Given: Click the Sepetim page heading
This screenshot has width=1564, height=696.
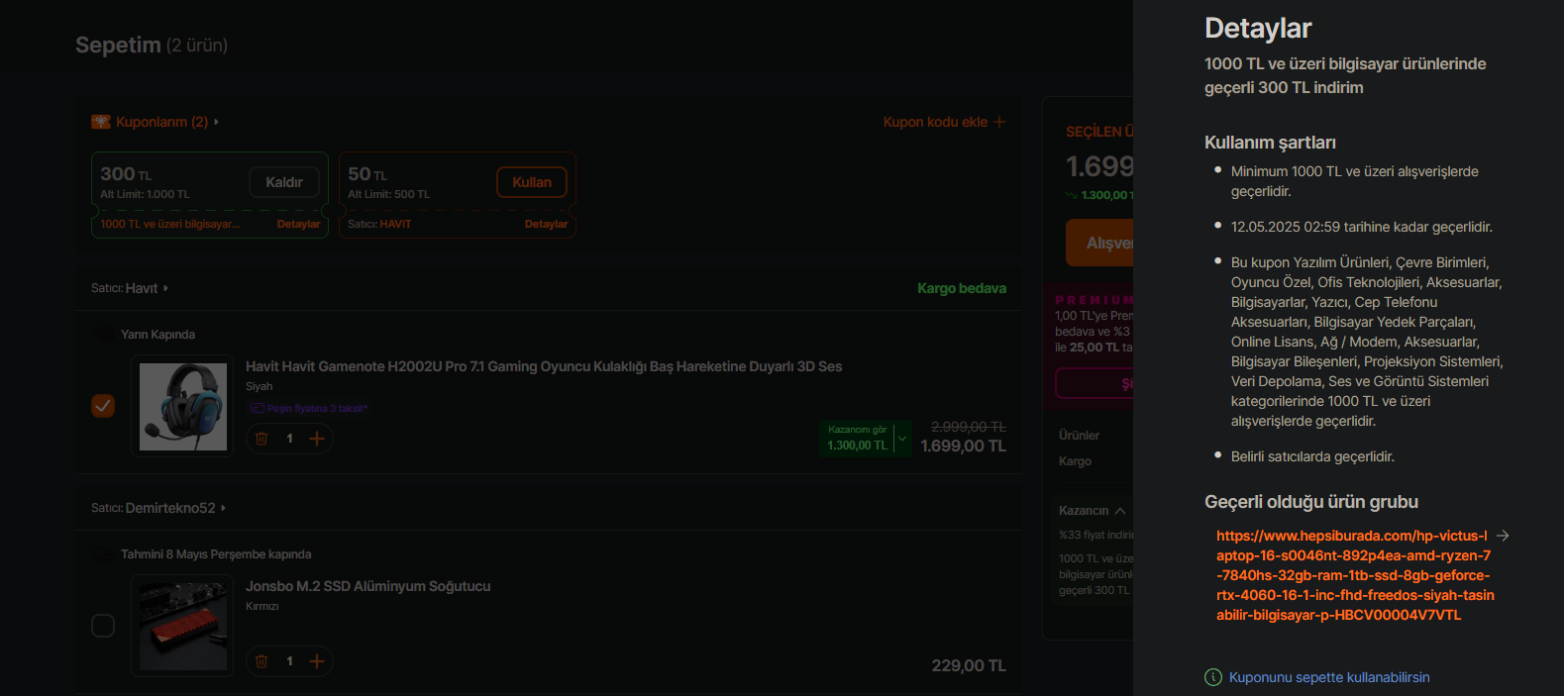Looking at the screenshot, I should click(118, 46).
